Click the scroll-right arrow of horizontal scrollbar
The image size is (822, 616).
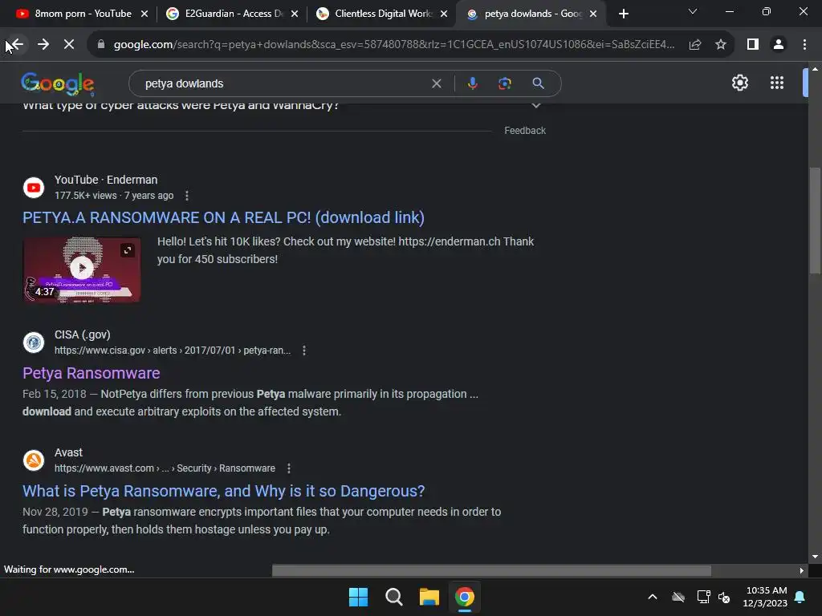click(802, 570)
